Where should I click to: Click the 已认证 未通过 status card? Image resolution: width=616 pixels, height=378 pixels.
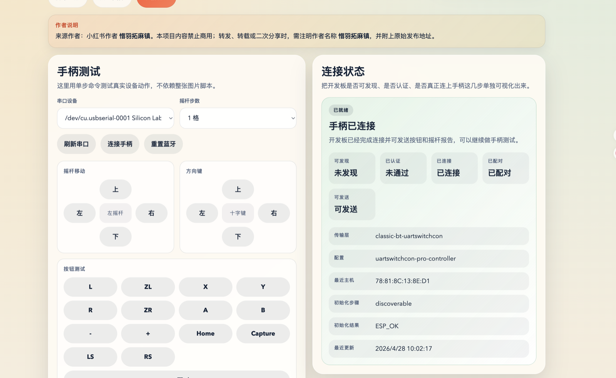[x=403, y=168]
